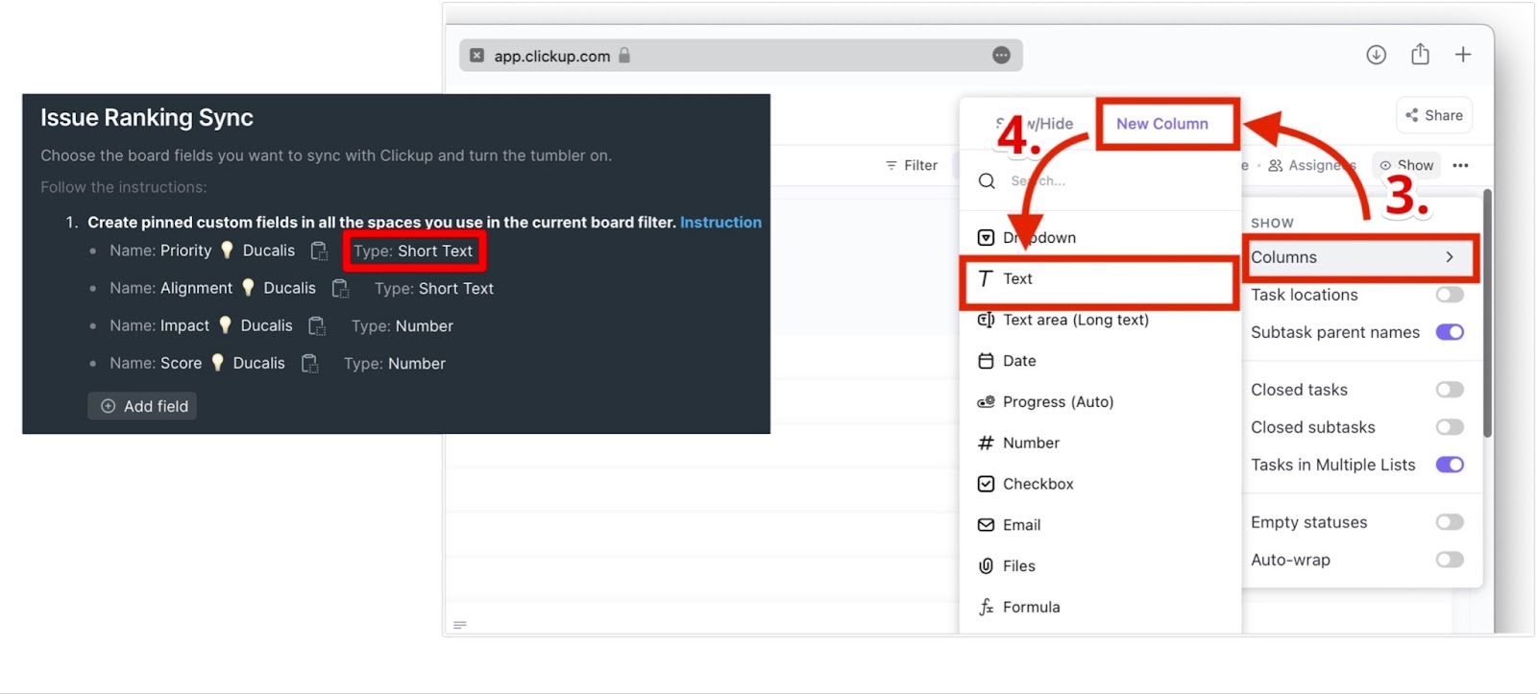
Task: Click the Alignment lightbulb icon
Action: pos(248,287)
